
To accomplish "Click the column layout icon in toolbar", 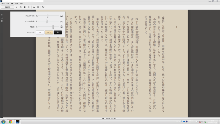I will [x=38, y=7].
